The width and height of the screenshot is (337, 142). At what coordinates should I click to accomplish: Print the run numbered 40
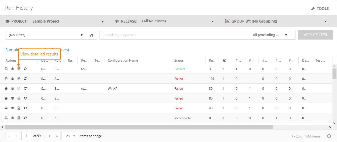[x=6, y=108]
